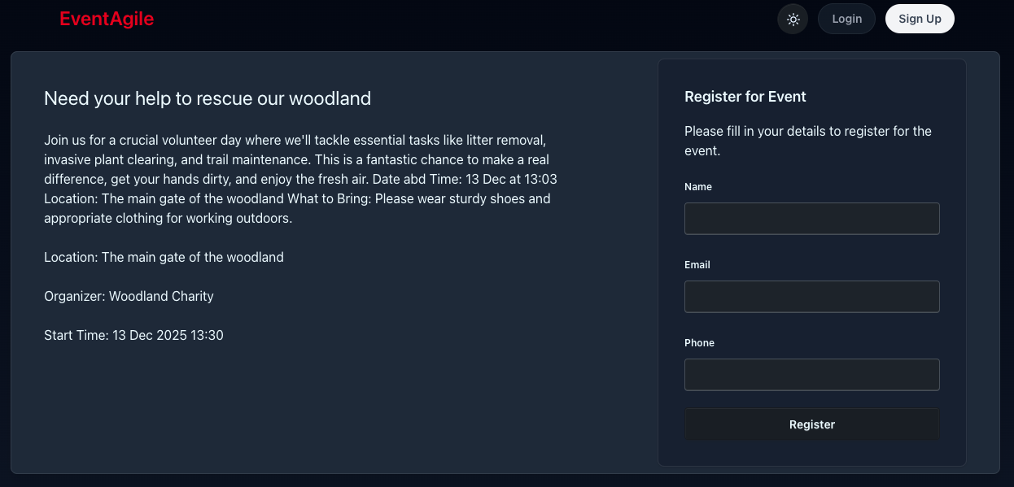
Task: Click the Phone field label
Action: tap(699, 343)
